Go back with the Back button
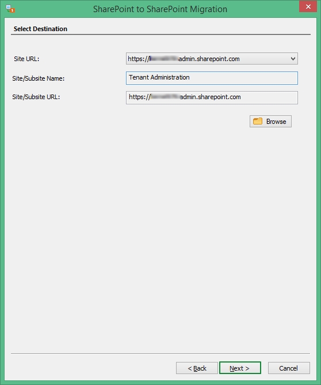 197,368
